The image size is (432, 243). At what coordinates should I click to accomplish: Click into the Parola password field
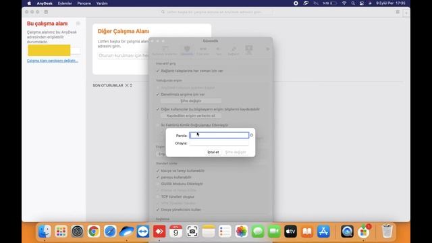(219, 135)
